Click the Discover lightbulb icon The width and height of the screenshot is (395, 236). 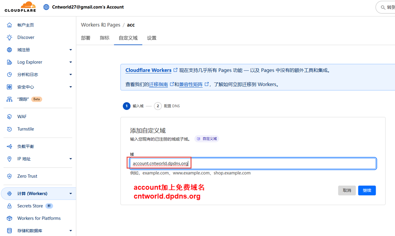[9, 37]
